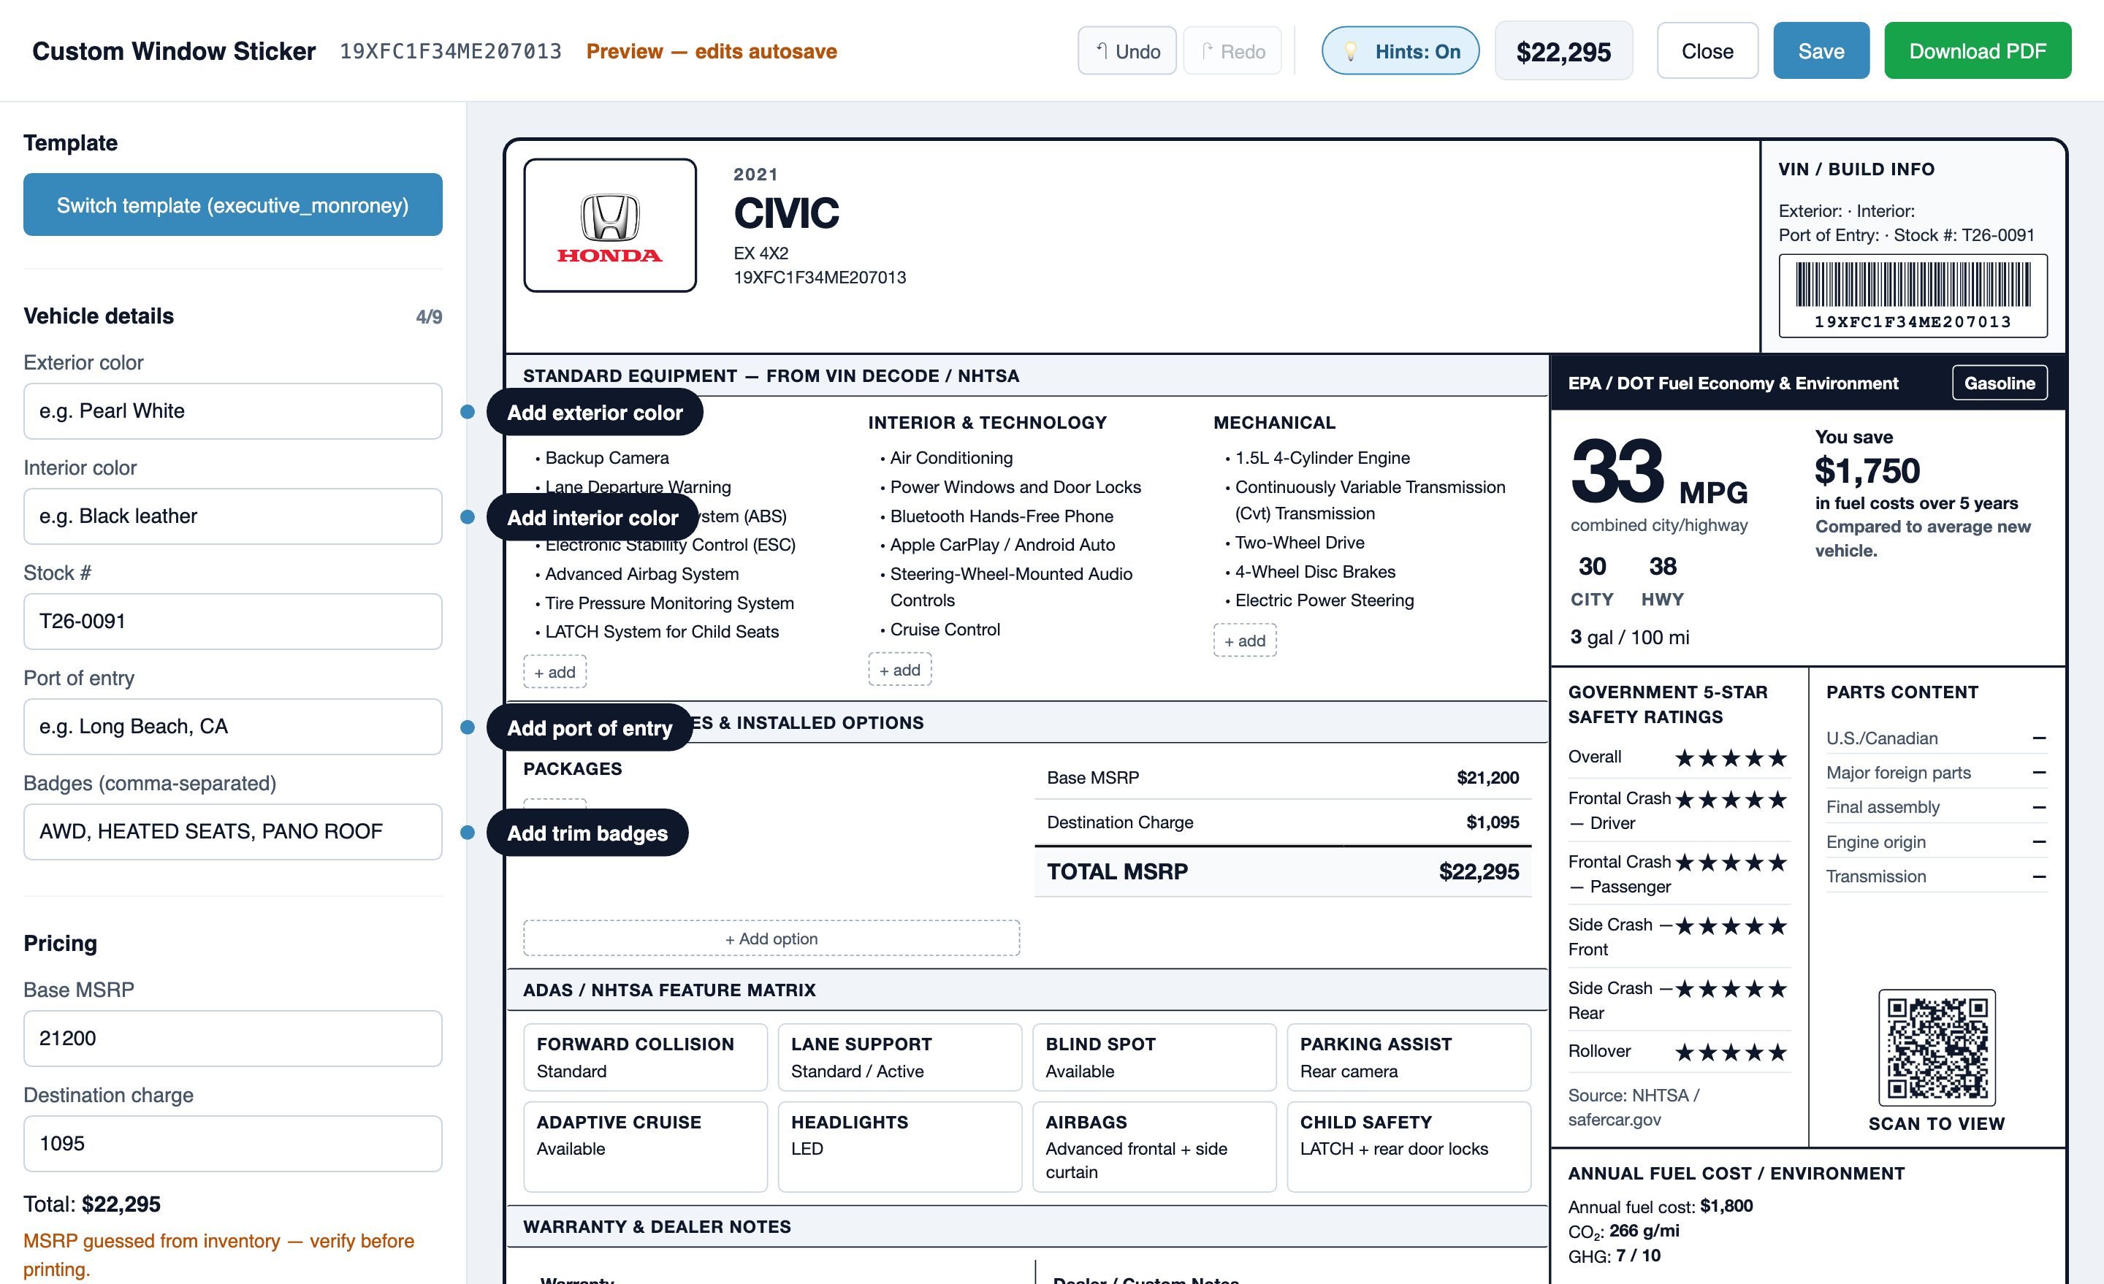Click the blue hint dot beside Interior color

coord(467,516)
